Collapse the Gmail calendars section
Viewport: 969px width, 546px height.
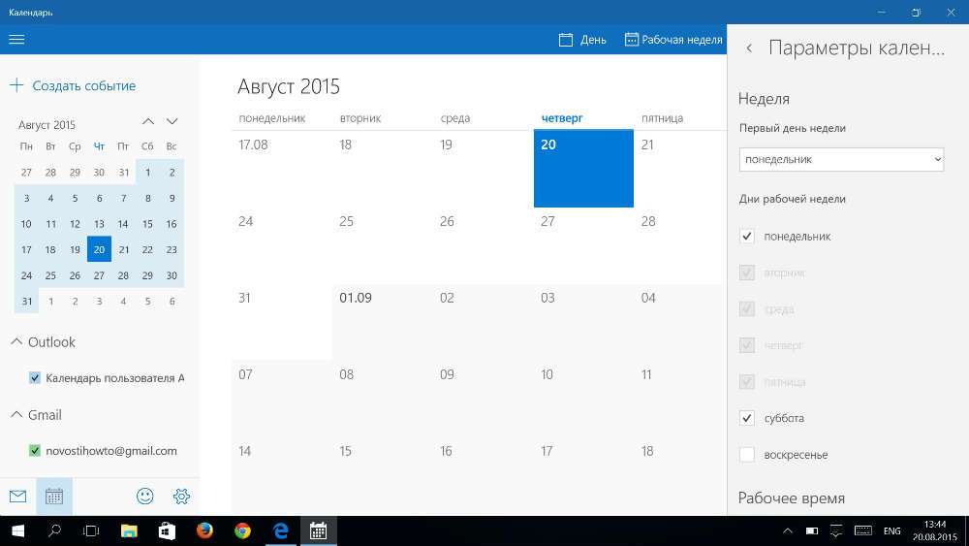point(16,415)
